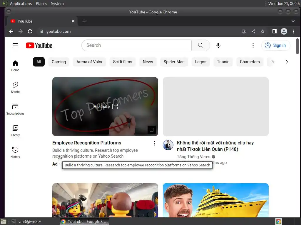Viewport: 301px width, 225px height.
Task: Click Tổng Thống Veres channel avatar
Action: [x=168, y=145]
